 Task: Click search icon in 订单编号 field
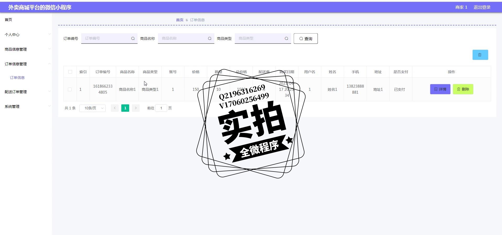tap(133, 39)
